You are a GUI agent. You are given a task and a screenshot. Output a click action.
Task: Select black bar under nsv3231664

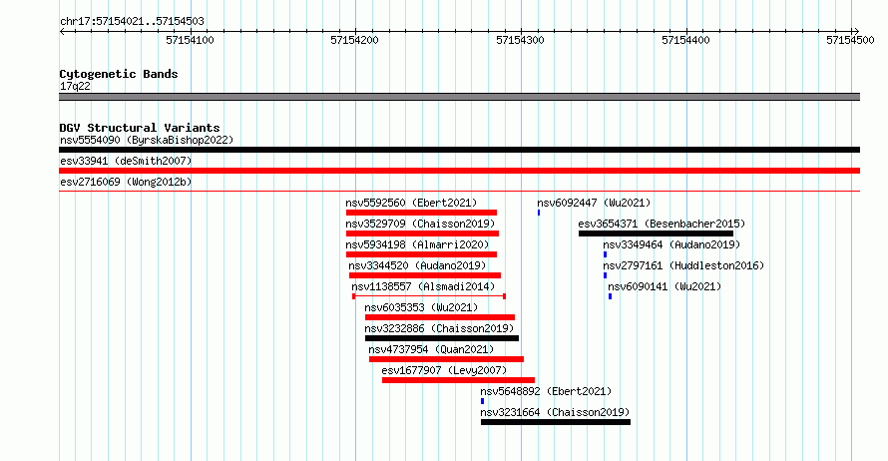point(556,422)
